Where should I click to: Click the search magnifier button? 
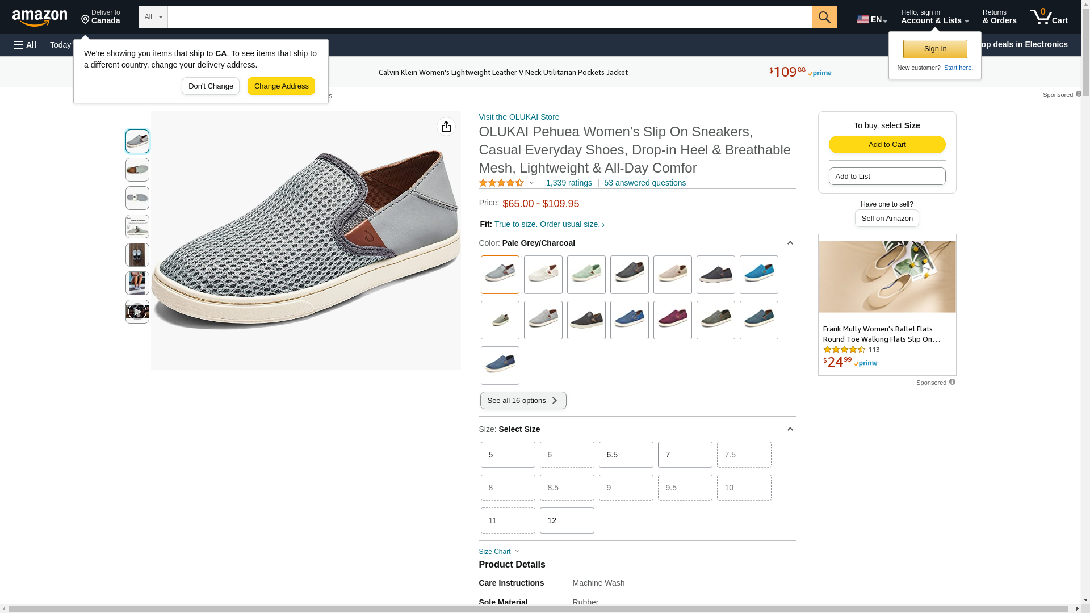coord(824,17)
